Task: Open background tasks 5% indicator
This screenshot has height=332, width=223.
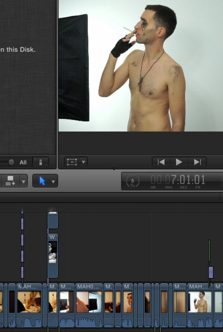Action: pos(132,182)
